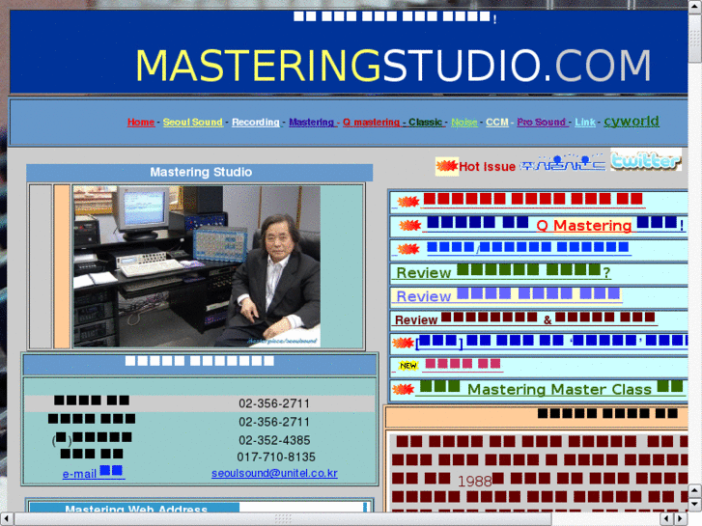The image size is (702, 526).
Task: Click the burst icon beside Mastering Master Class
Action: click(403, 390)
